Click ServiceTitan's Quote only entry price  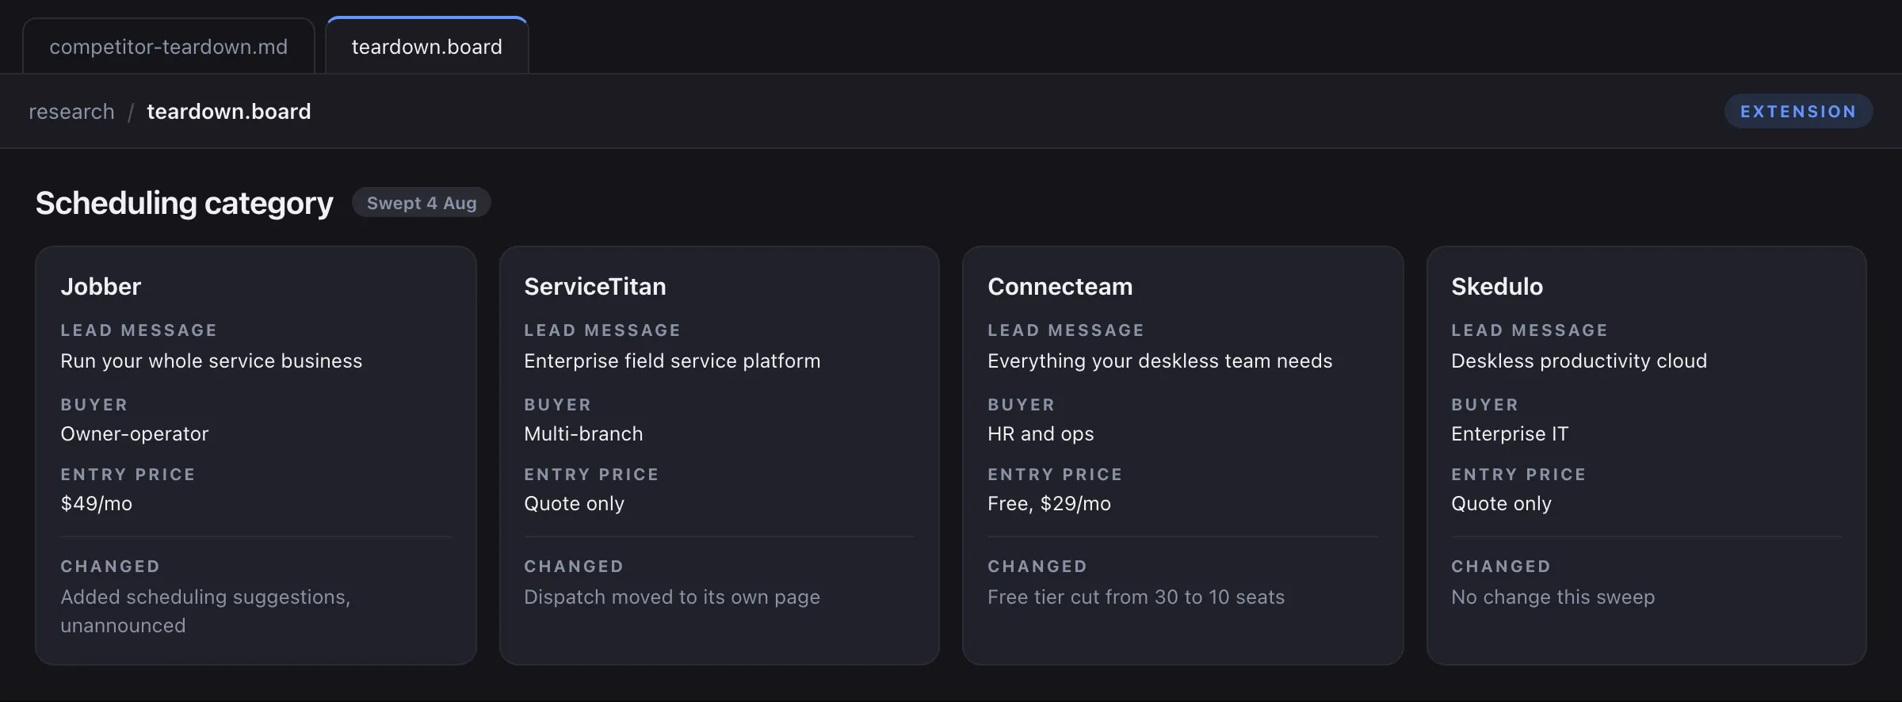pos(575,504)
